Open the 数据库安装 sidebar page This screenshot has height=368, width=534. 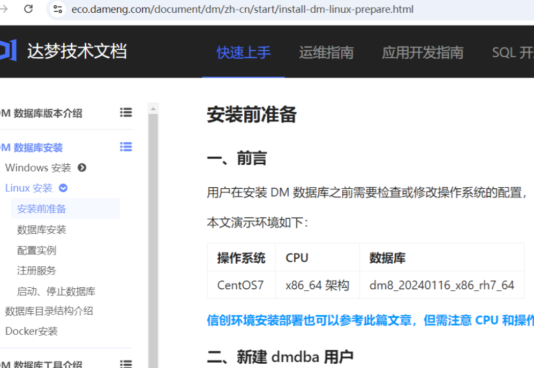tap(42, 230)
